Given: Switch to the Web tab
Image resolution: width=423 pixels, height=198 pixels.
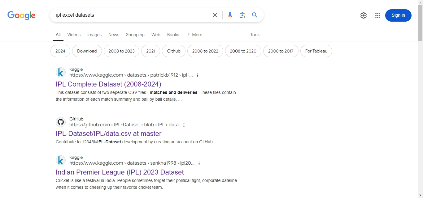Looking at the screenshot, I should coord(156,35).
